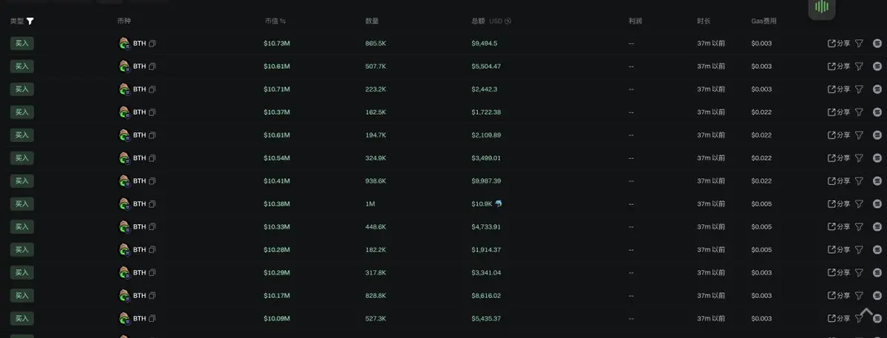This screenshot has height=338, width=887.
Task: Filter by token on the $5,504.47 row
Action: pyautogui.click(x=859, y=66)
